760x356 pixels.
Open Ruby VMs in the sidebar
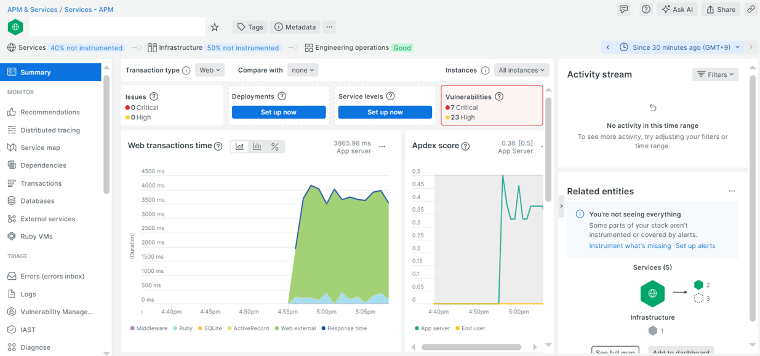point(50,237)
